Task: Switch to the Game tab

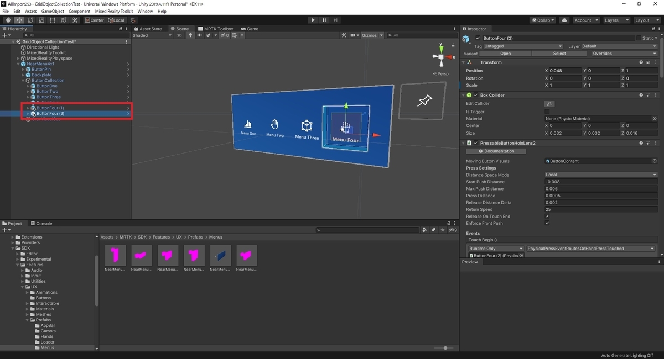Action: (250, 29)
